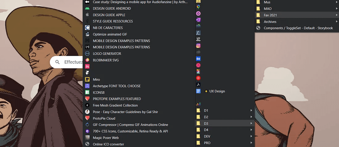The image size is (339, 147).
Task: Expand the D3 folder submenu arrow
Action: 251,124
